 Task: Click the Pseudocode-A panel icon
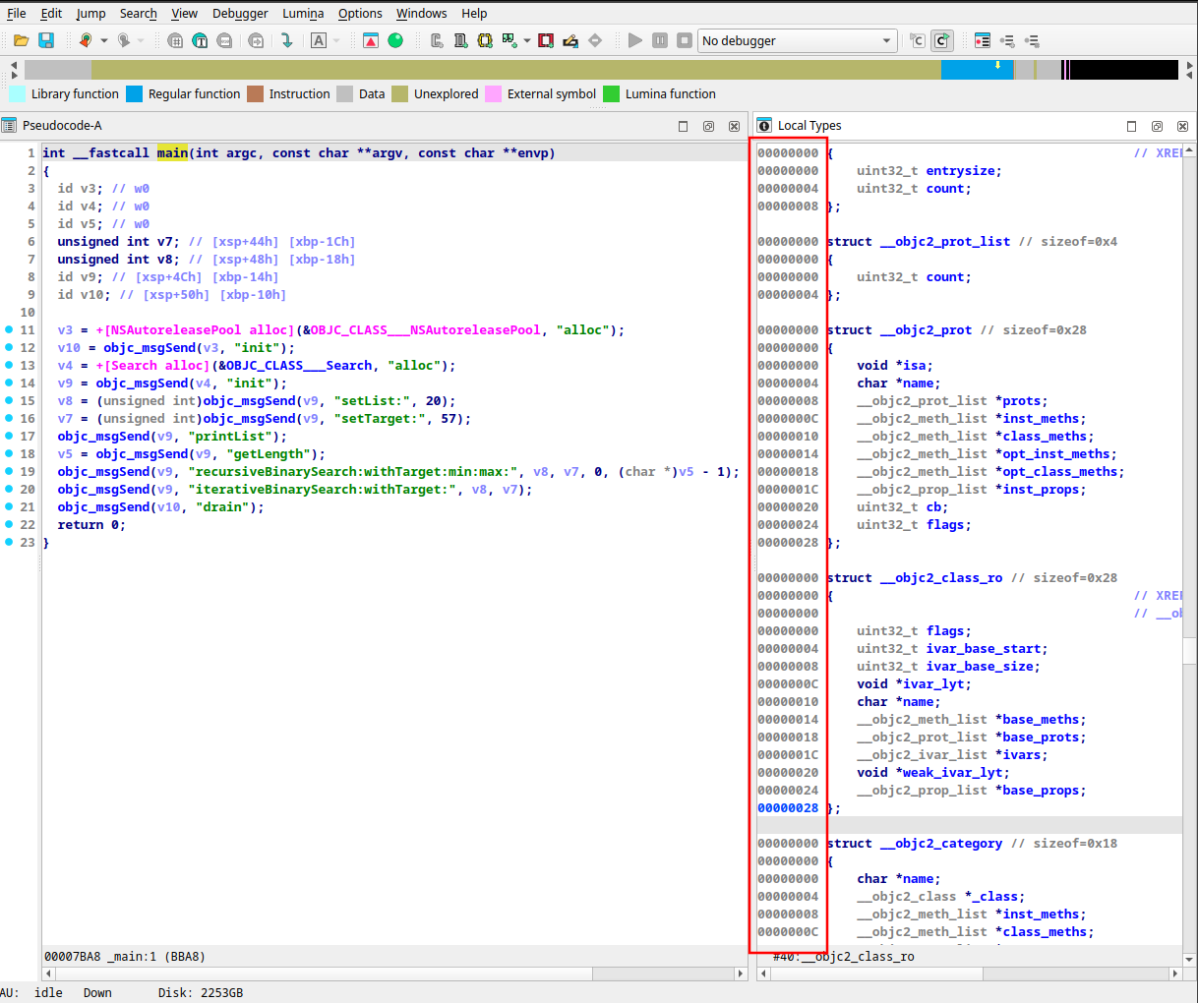click(9, 125)
